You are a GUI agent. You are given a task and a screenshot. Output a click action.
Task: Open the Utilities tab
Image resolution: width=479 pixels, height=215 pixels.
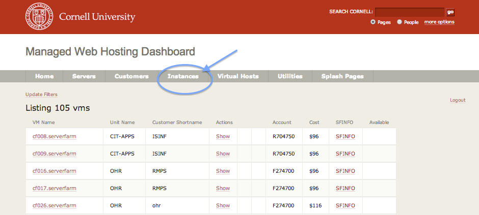tap(290, 76)
